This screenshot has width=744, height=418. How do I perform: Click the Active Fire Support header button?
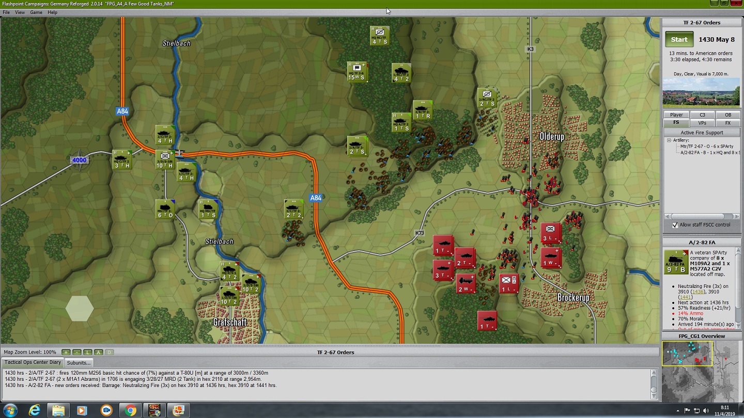click(702, 133)
